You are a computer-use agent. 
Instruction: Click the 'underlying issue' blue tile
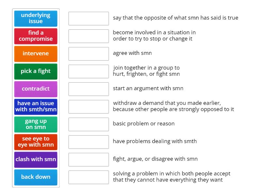[x=36, y=18]
